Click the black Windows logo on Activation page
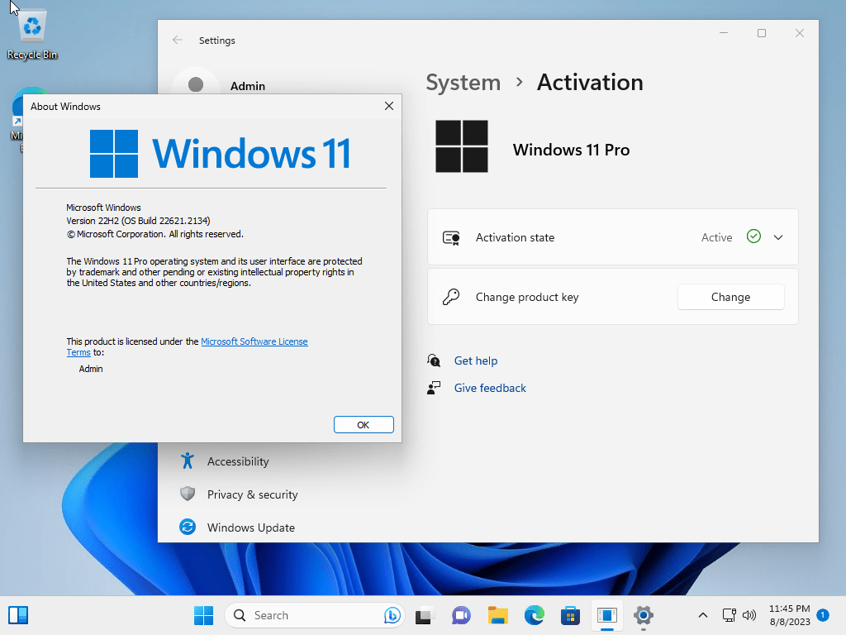Image resolution: width=846 pixels, height=635 pixels. point(462,146)
